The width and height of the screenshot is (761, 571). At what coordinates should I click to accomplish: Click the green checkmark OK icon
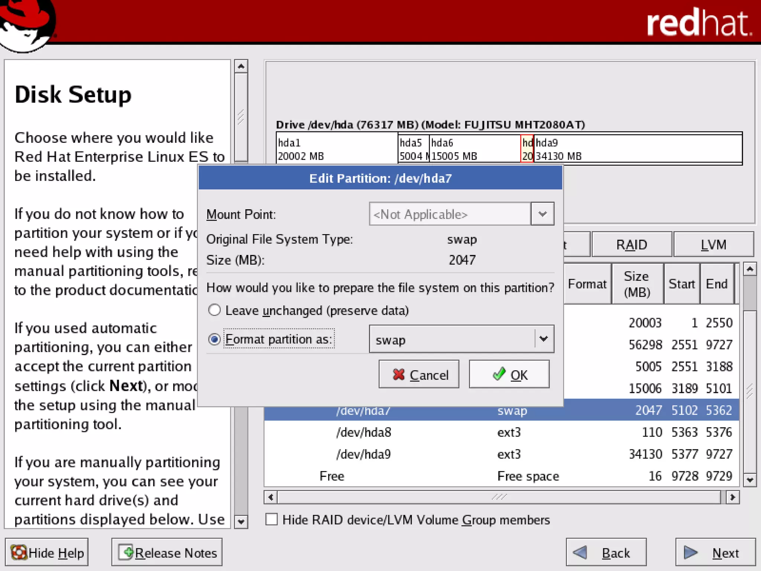click(499, 374)
